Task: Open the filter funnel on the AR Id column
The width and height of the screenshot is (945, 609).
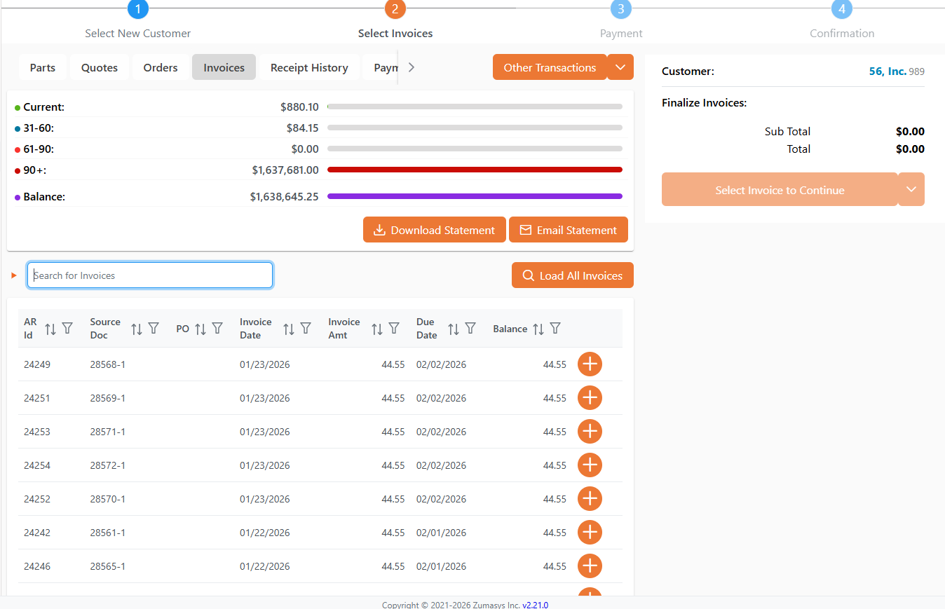Action: (x=67, y=328)
